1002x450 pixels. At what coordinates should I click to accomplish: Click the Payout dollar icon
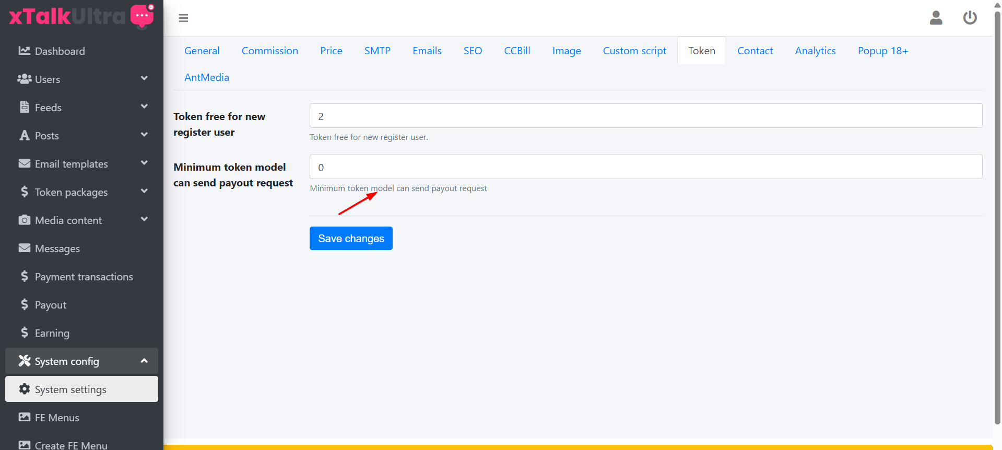pos(24,304)
